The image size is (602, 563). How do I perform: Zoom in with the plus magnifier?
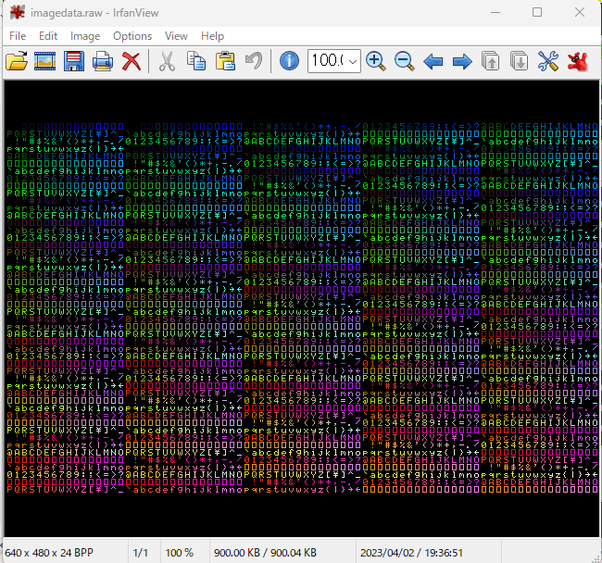point(375,61)
